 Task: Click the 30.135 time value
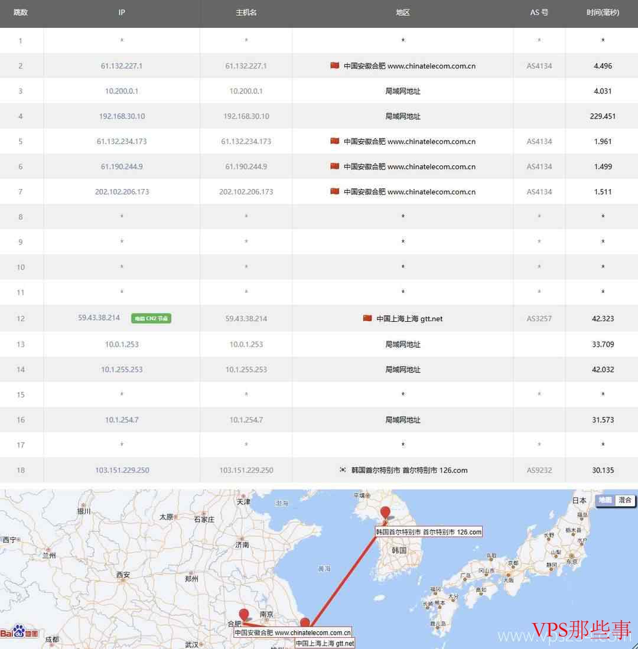tap(603, 470)
